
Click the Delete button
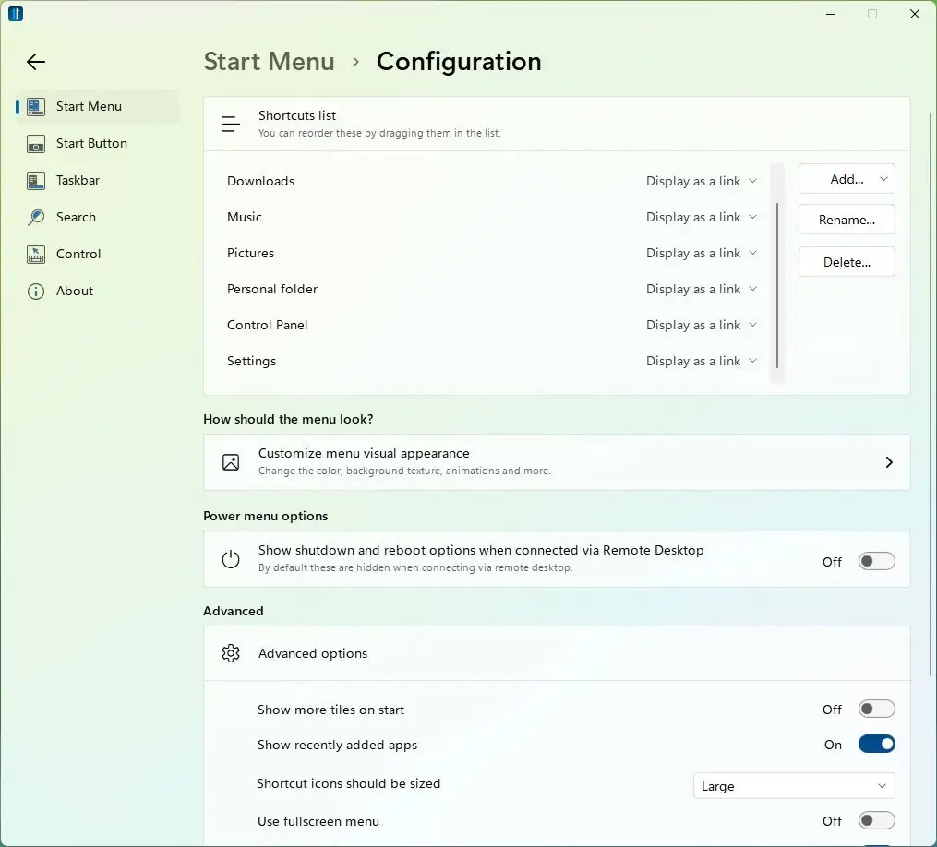846,261
